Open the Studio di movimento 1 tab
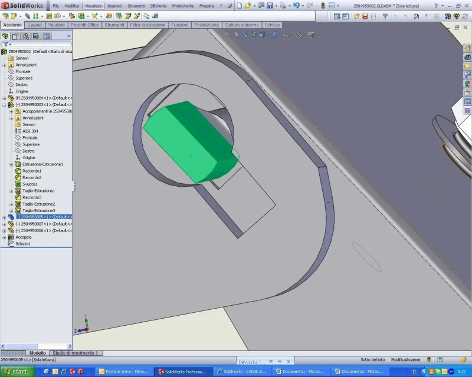The width and height of the screenshot is (472, 377). point(76,353)
